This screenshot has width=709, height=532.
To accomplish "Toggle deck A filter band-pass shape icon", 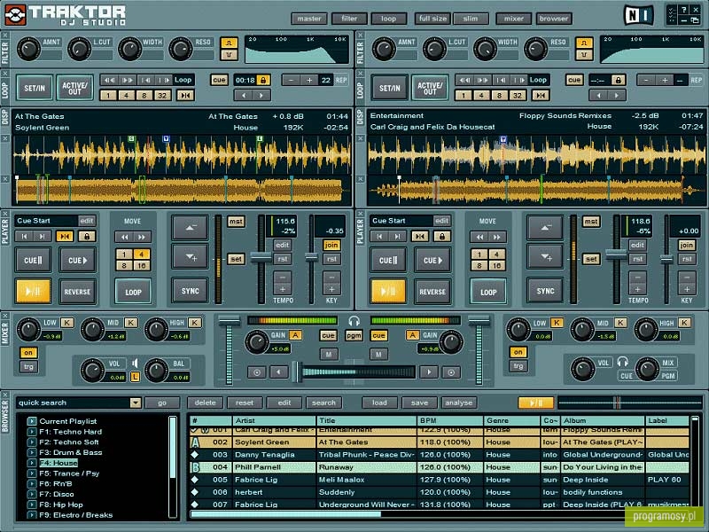I will click(x=229, y=43).
